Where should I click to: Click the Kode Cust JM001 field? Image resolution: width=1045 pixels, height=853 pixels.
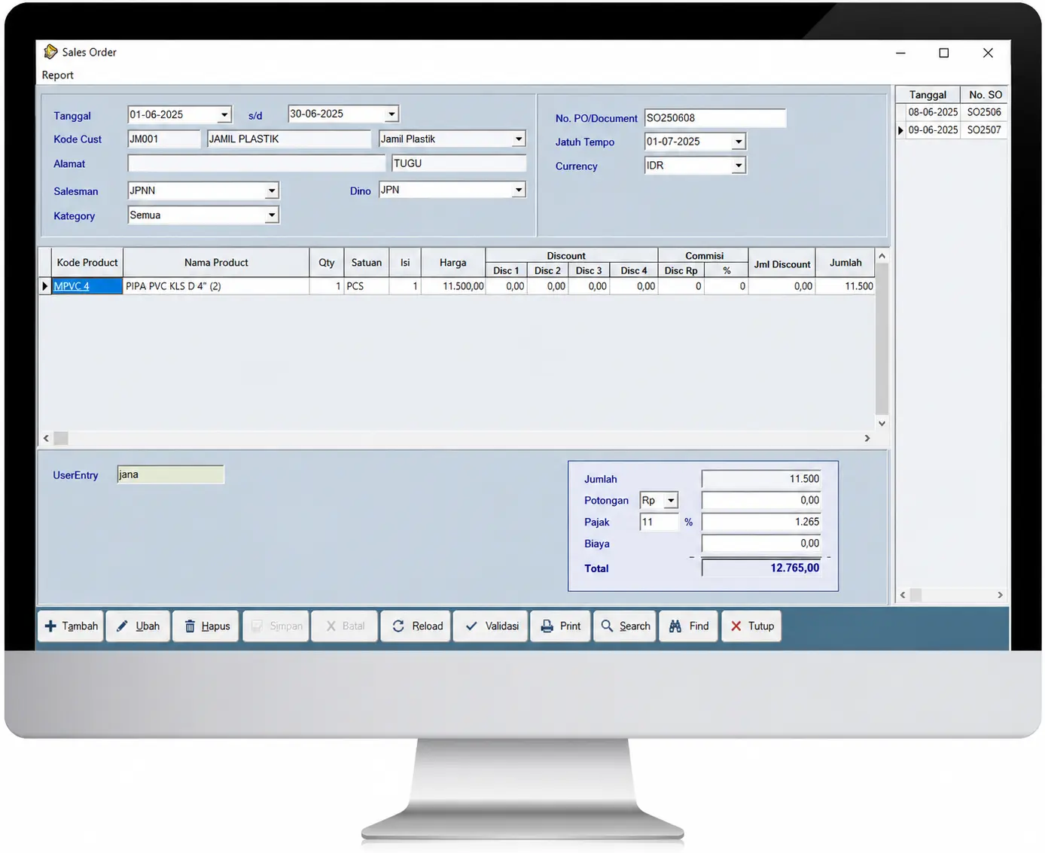tap(164, 139)
